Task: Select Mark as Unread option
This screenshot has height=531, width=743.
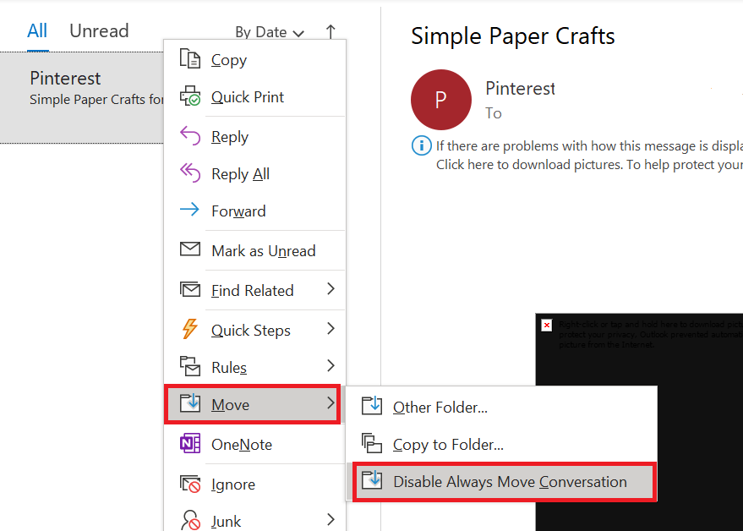Action: coord(255,250)
